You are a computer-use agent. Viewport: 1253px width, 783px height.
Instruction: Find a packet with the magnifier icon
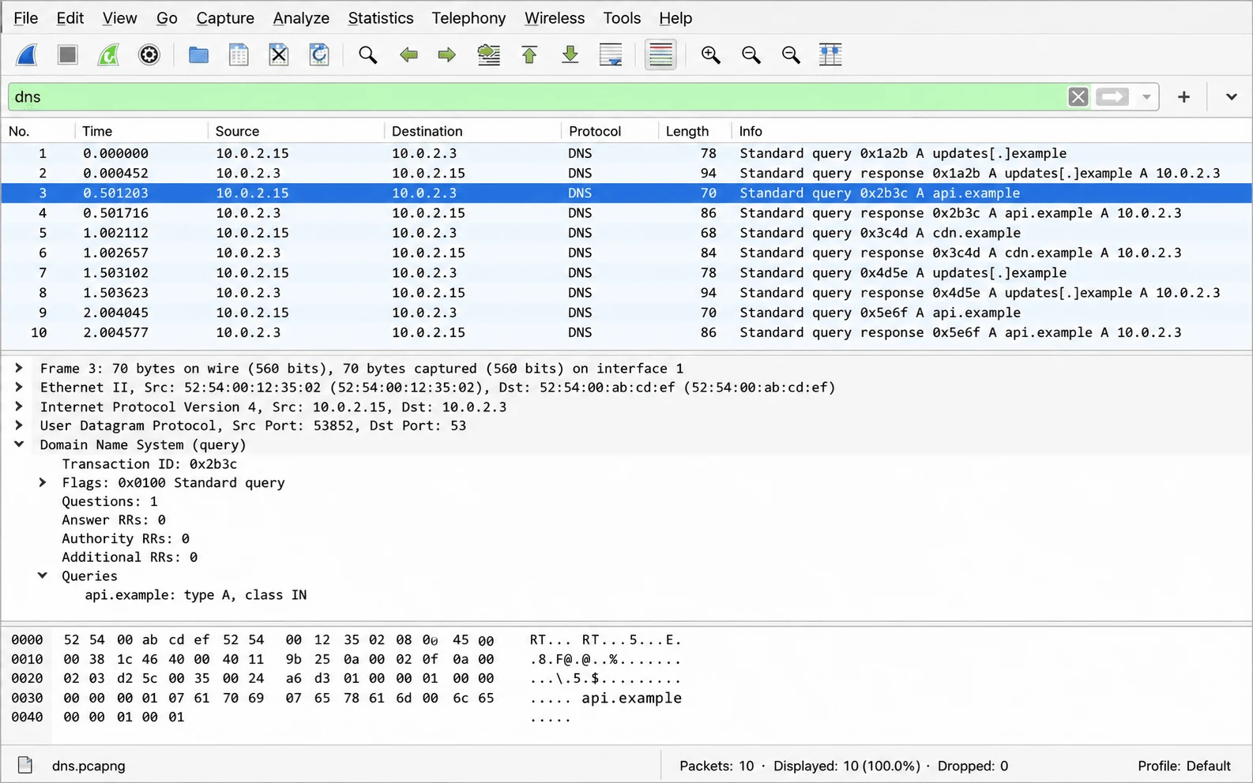click(367, 55)
